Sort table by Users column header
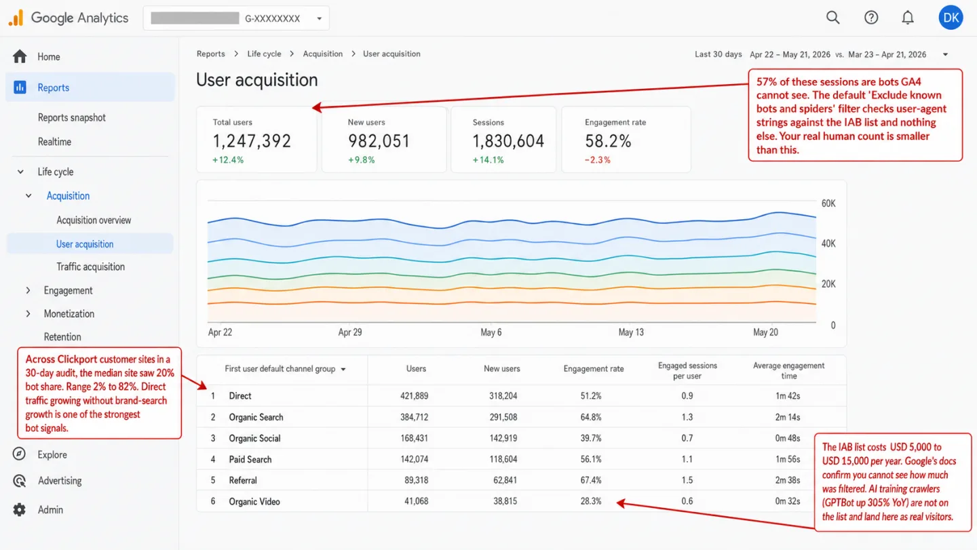 416,369
